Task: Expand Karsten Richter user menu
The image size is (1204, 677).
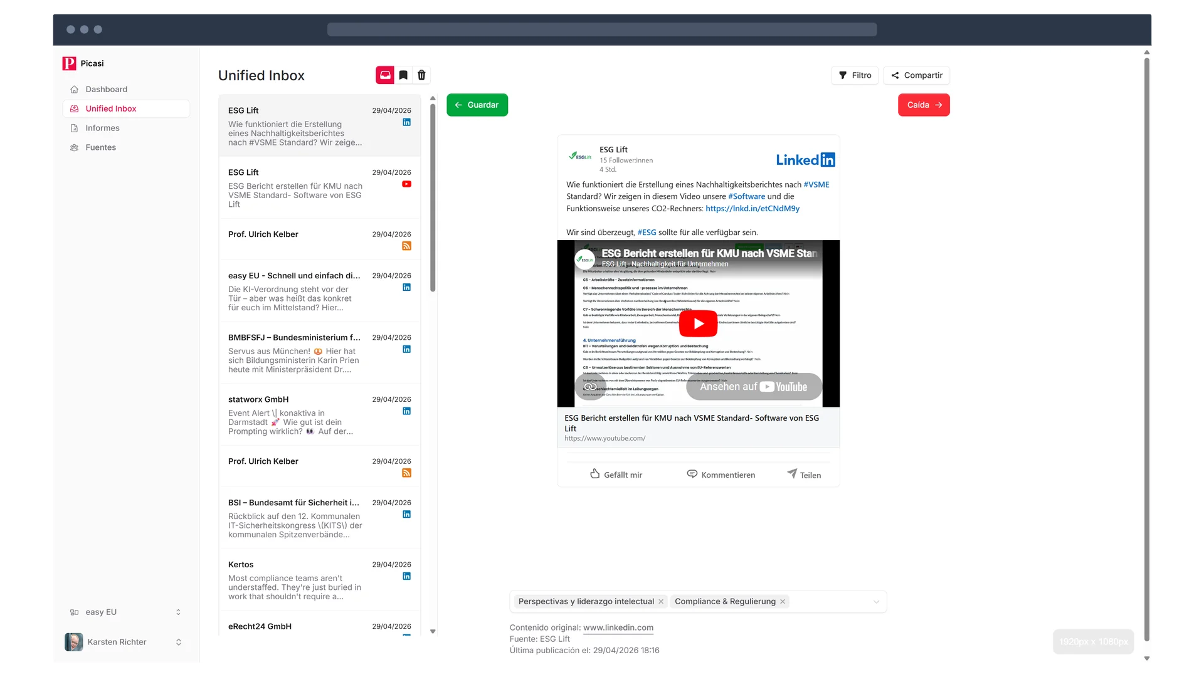Action: click(x=126, y=642)
